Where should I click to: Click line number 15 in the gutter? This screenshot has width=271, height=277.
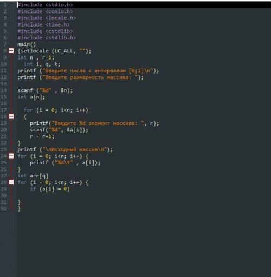4,97
